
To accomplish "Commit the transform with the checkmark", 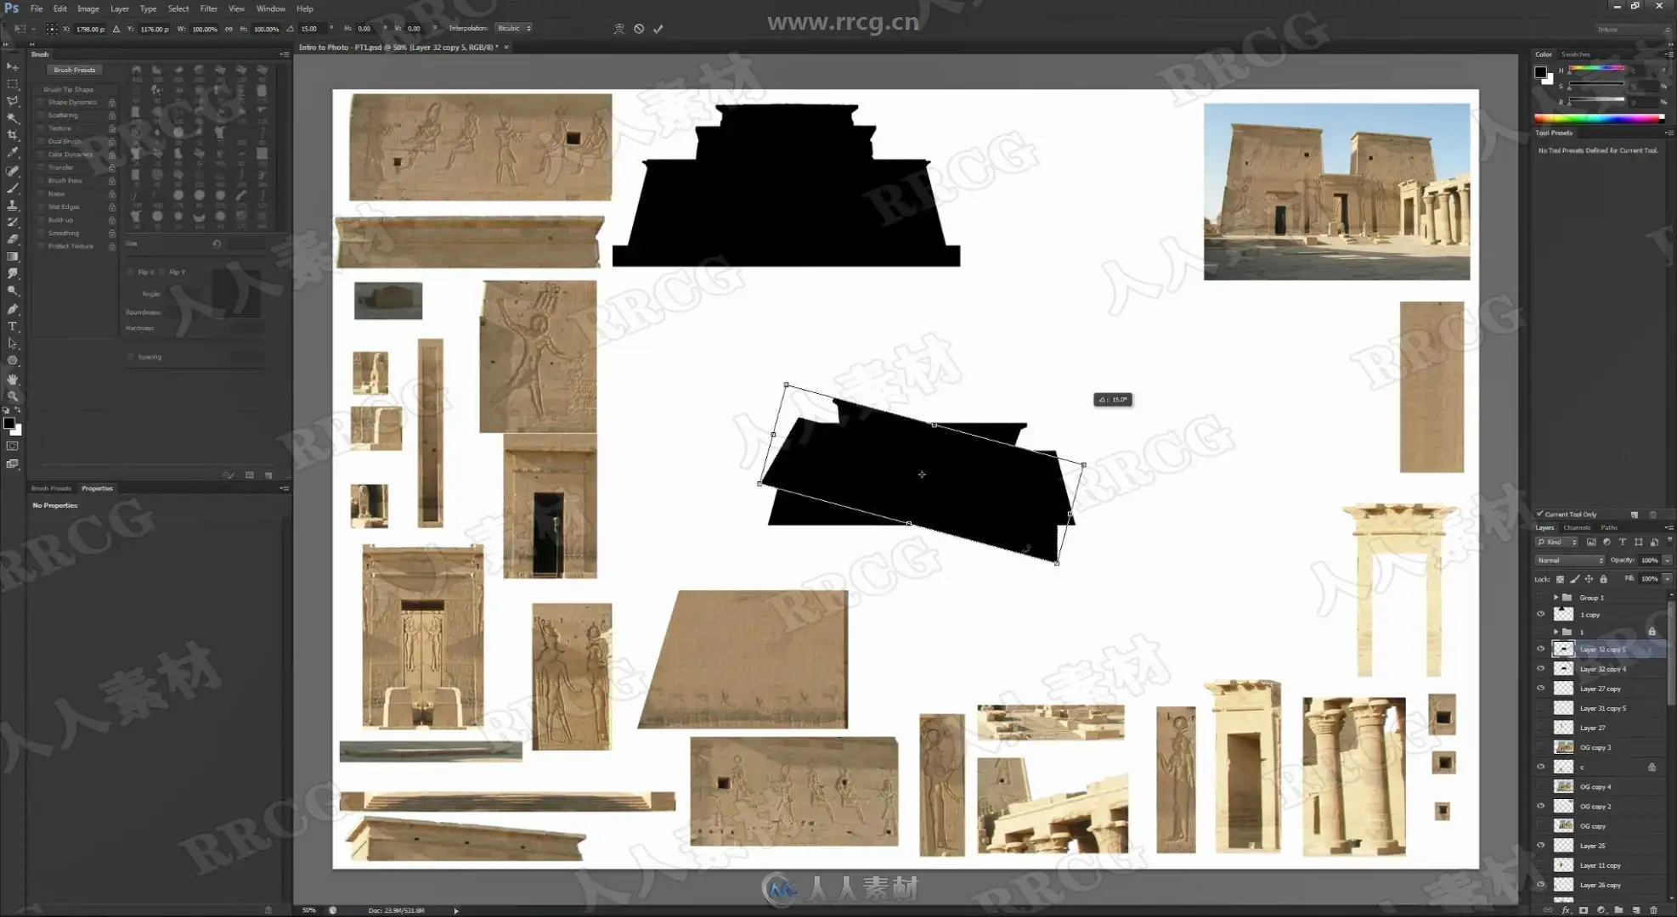I will tap(658, 29).
